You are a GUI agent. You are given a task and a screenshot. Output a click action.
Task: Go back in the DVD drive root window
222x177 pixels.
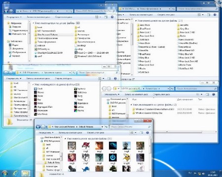click(x=6, y=11)
